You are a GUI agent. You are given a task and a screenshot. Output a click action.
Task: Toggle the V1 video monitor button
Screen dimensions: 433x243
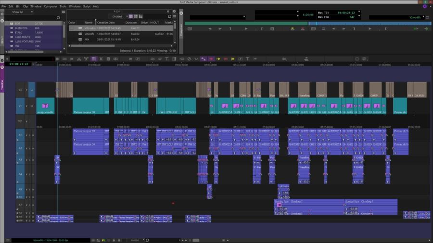tap(31, 106)
